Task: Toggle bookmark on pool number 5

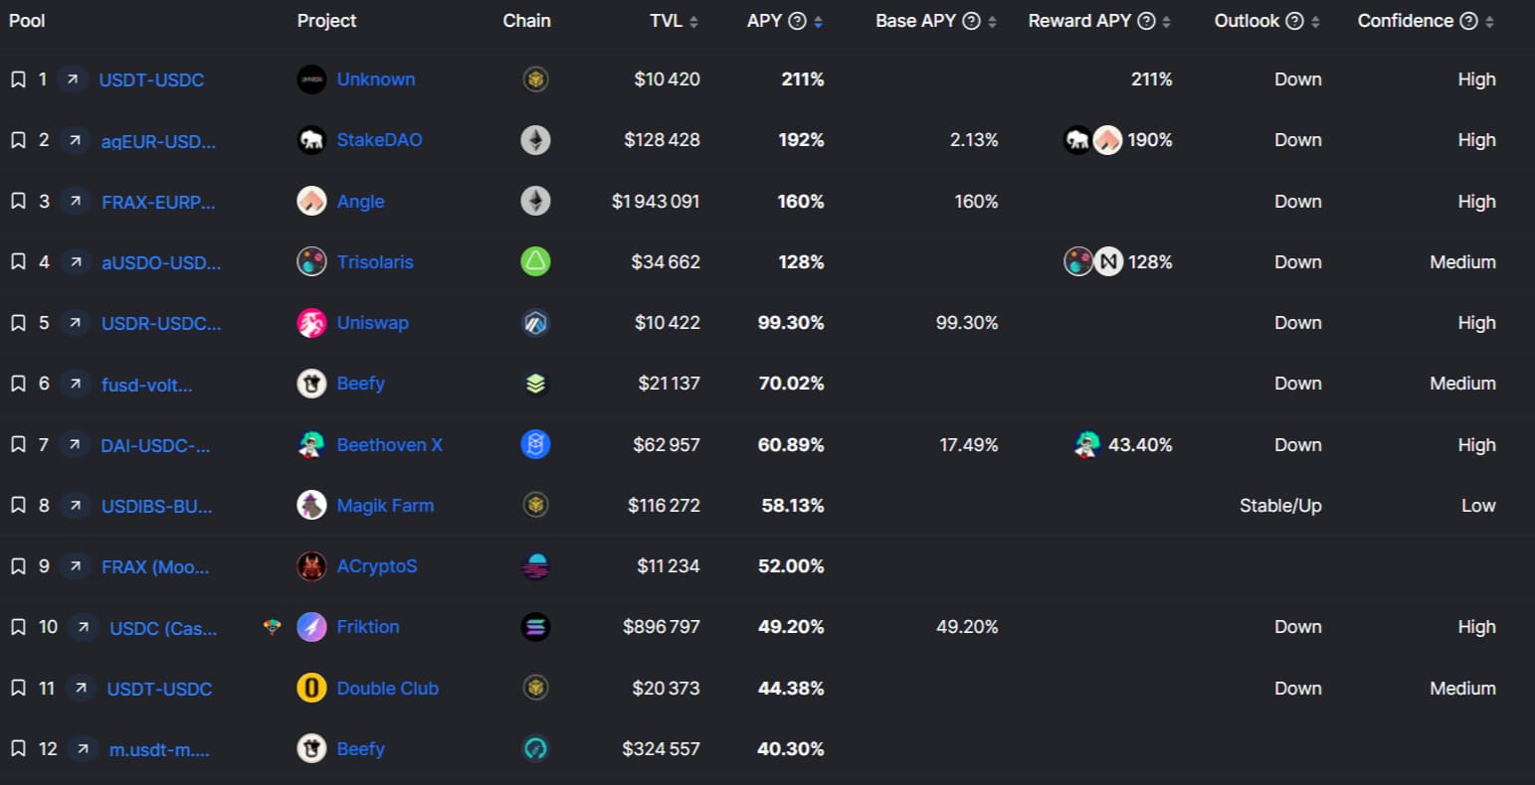Action: [18, 323]
